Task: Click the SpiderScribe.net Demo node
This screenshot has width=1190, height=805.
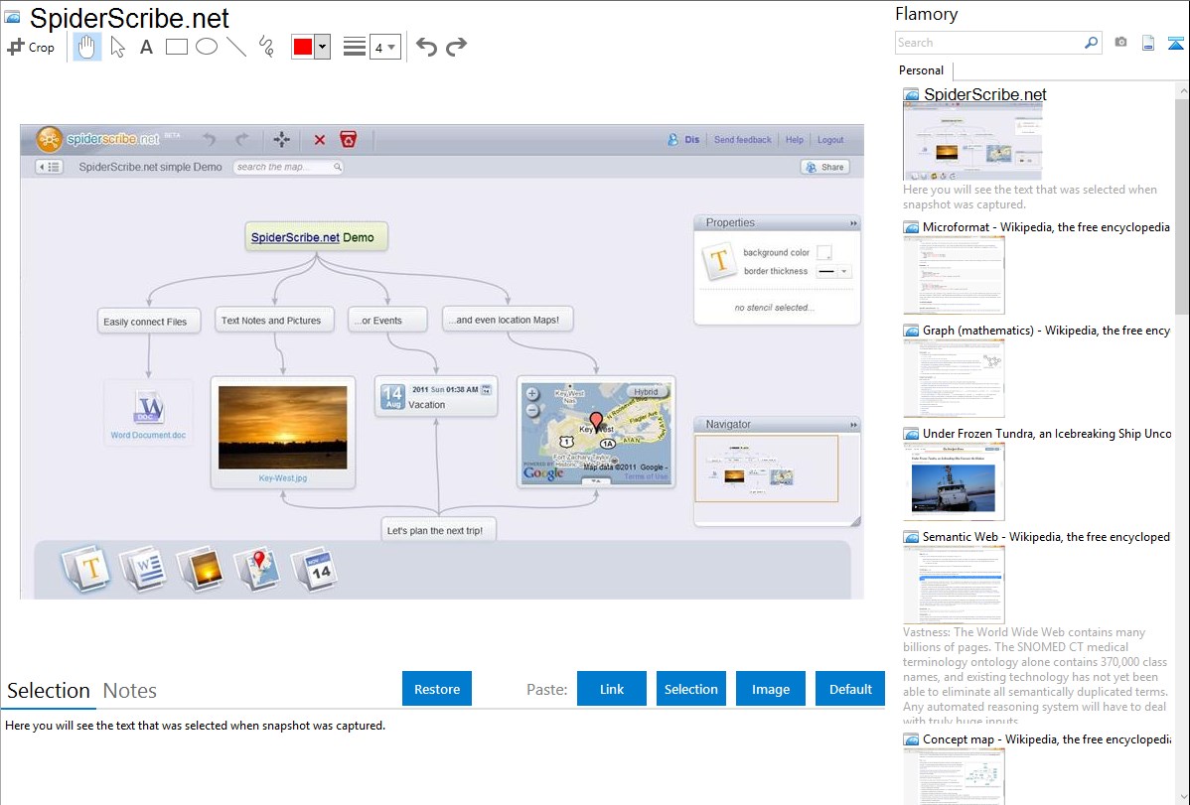Action: point(316,237)
